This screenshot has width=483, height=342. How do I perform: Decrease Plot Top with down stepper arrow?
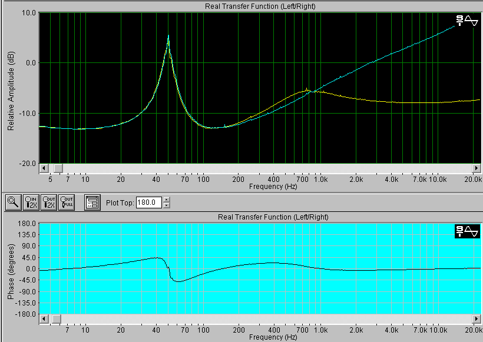click(x=166, y=205)
